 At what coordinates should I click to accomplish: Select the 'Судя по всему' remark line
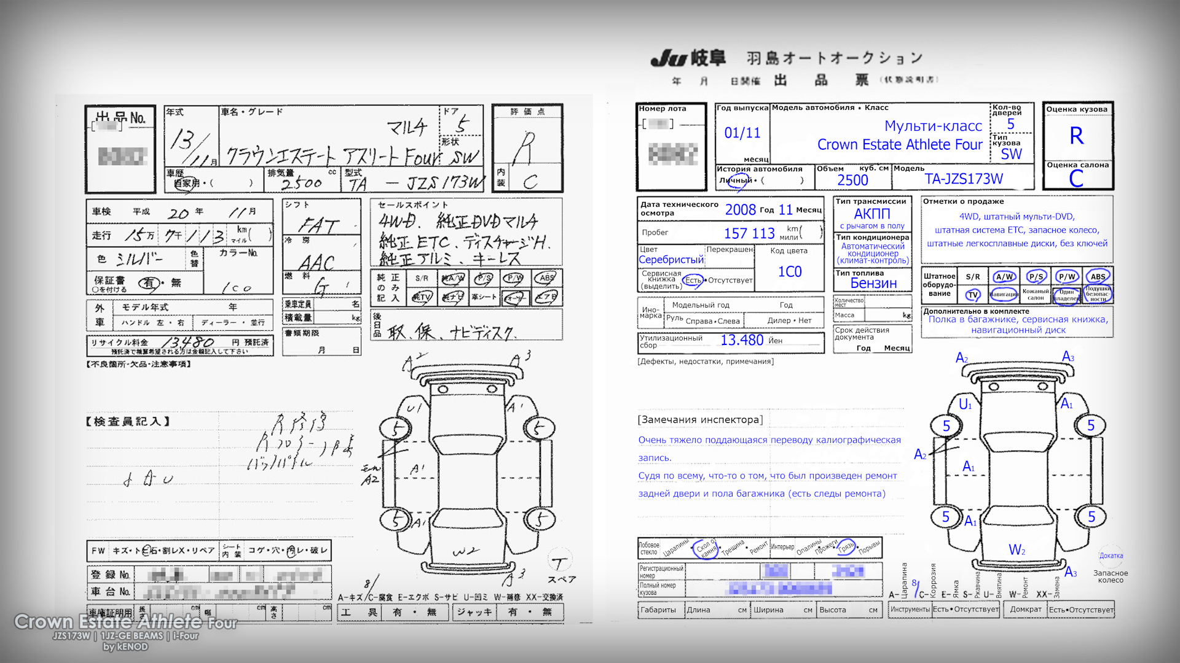pos(768,476)
